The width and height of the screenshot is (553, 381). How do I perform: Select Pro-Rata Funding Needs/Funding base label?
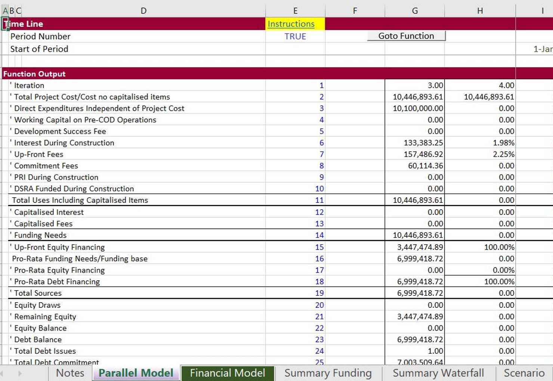pyautogui.click(x=80, y=259)
